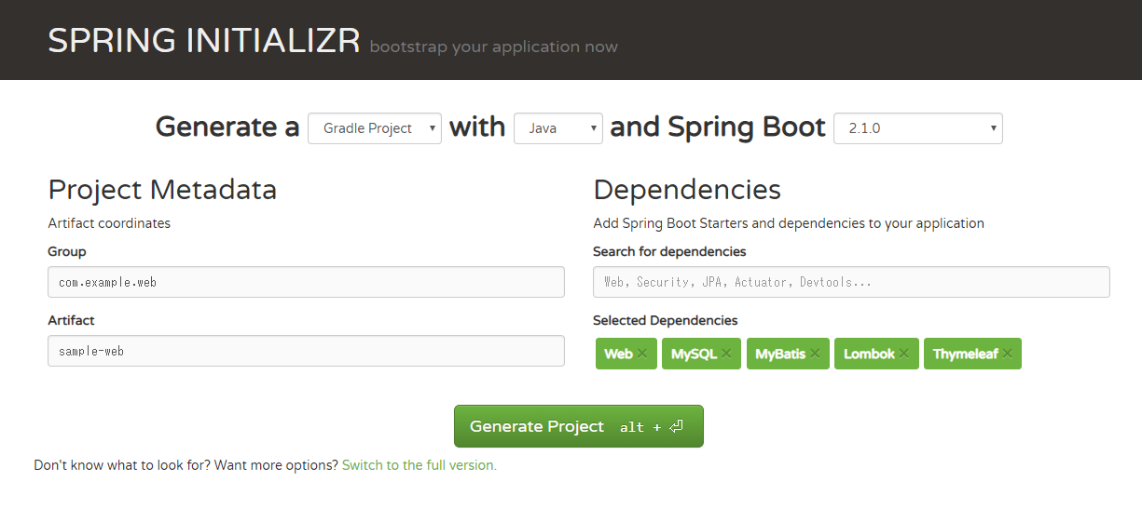Click the bootstrap your application now tagline
1142x522 pixels.
pyautogui.click(x=493, y=47)
